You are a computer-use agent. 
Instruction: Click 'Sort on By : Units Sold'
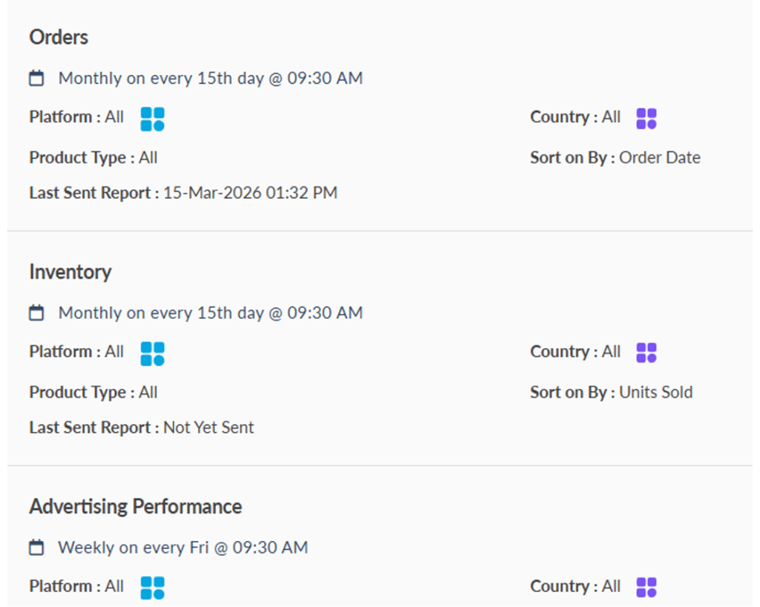point(612,392)
